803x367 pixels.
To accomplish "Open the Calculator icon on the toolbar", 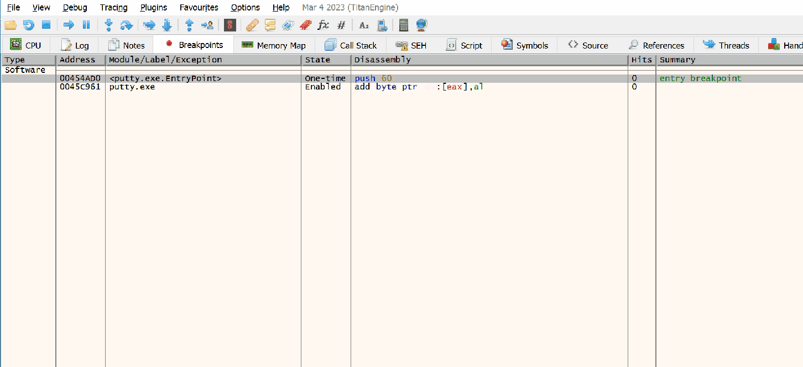I will click(x=403, y=25).
